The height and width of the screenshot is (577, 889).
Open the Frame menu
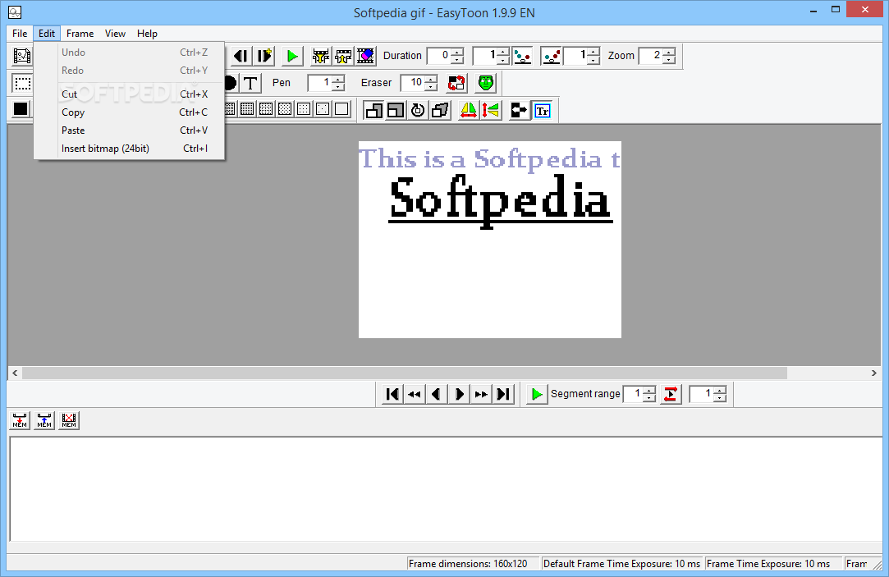click(80, 34)
